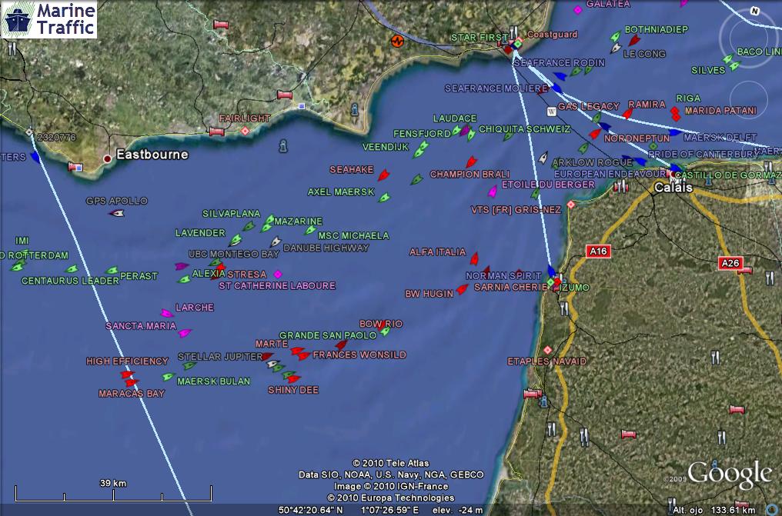782x516 pixels.
Task: Select the red ALFA ITALIA ship marker
Action: point(475,258)
